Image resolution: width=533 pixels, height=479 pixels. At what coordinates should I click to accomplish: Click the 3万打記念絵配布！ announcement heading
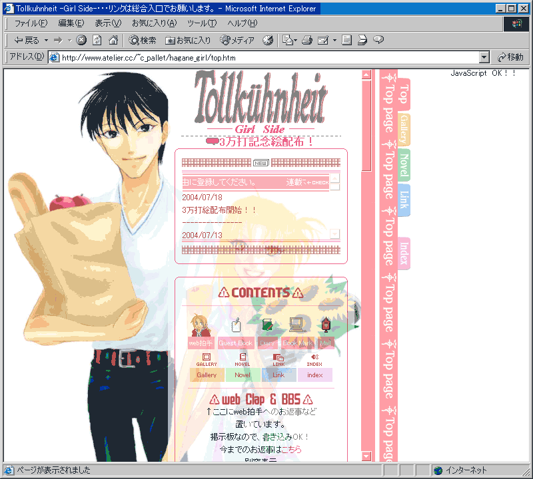pos(260,142)
